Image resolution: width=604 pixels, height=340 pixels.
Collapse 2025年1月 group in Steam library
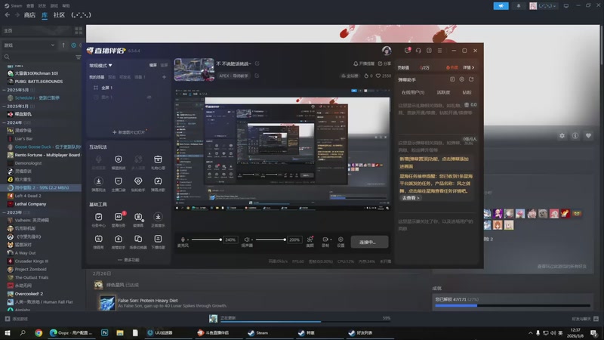tap(4, 106)
